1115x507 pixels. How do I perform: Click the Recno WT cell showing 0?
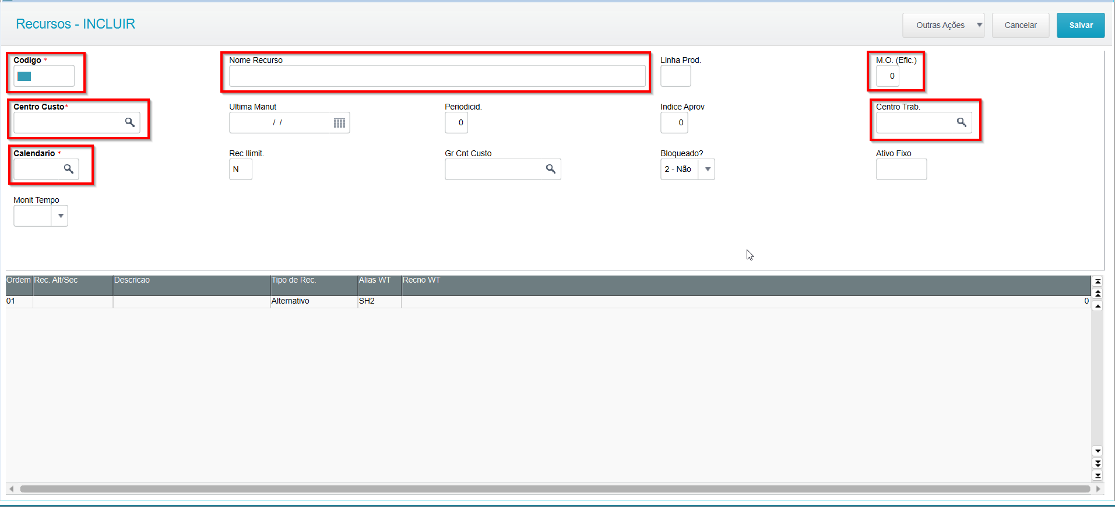(x=746, y=301)
